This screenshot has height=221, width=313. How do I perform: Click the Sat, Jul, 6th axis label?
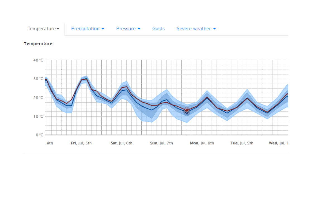coord(121,143)
